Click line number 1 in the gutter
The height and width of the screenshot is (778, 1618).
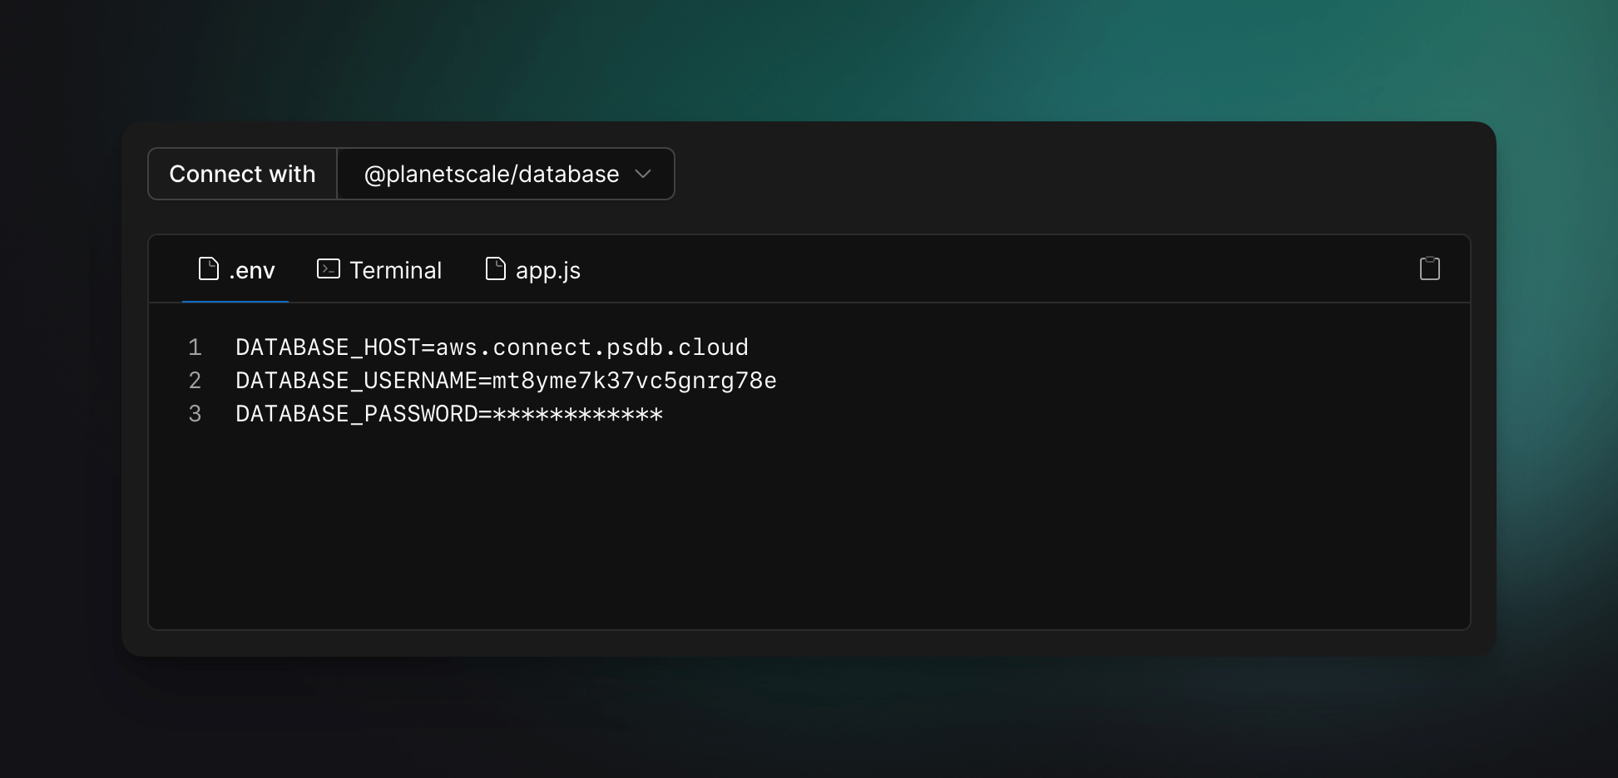tap(195, 347)
